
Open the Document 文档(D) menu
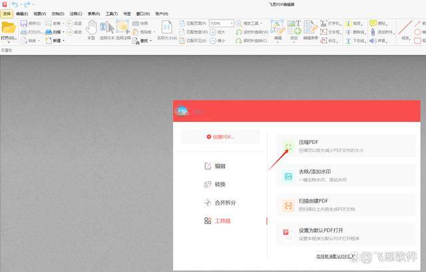58,13
